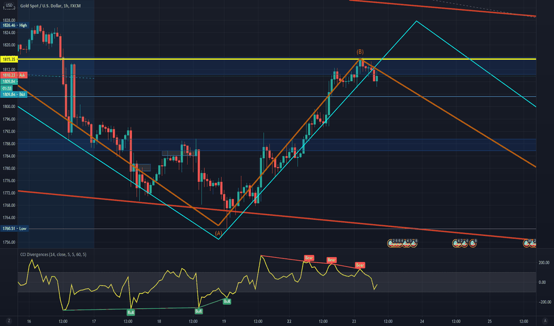Image resolution: width=554 pixels, height=326 pixels.
Task: Click the Bull label at the rising green divergence end
Action: point(227,301)
